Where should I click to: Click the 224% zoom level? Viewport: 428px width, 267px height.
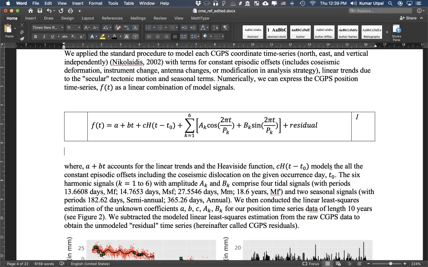pos(416,264)
